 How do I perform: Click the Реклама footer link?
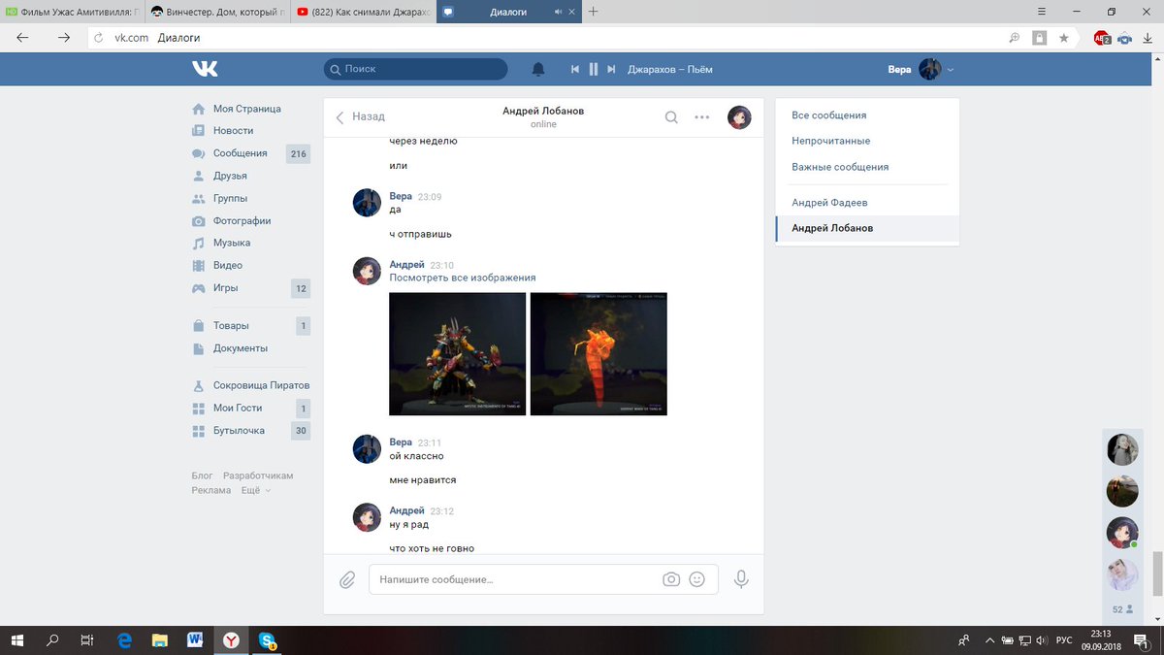(x=211, y=490)
